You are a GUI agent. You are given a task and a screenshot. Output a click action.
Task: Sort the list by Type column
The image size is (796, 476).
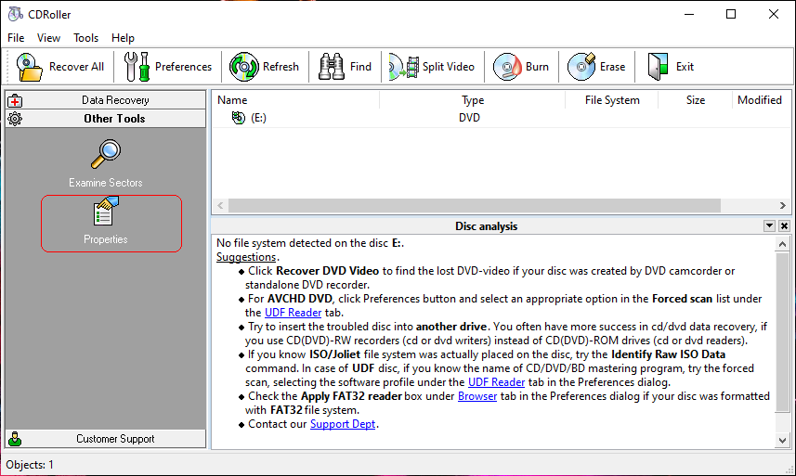pyautogui.click(x=472, y=100)
